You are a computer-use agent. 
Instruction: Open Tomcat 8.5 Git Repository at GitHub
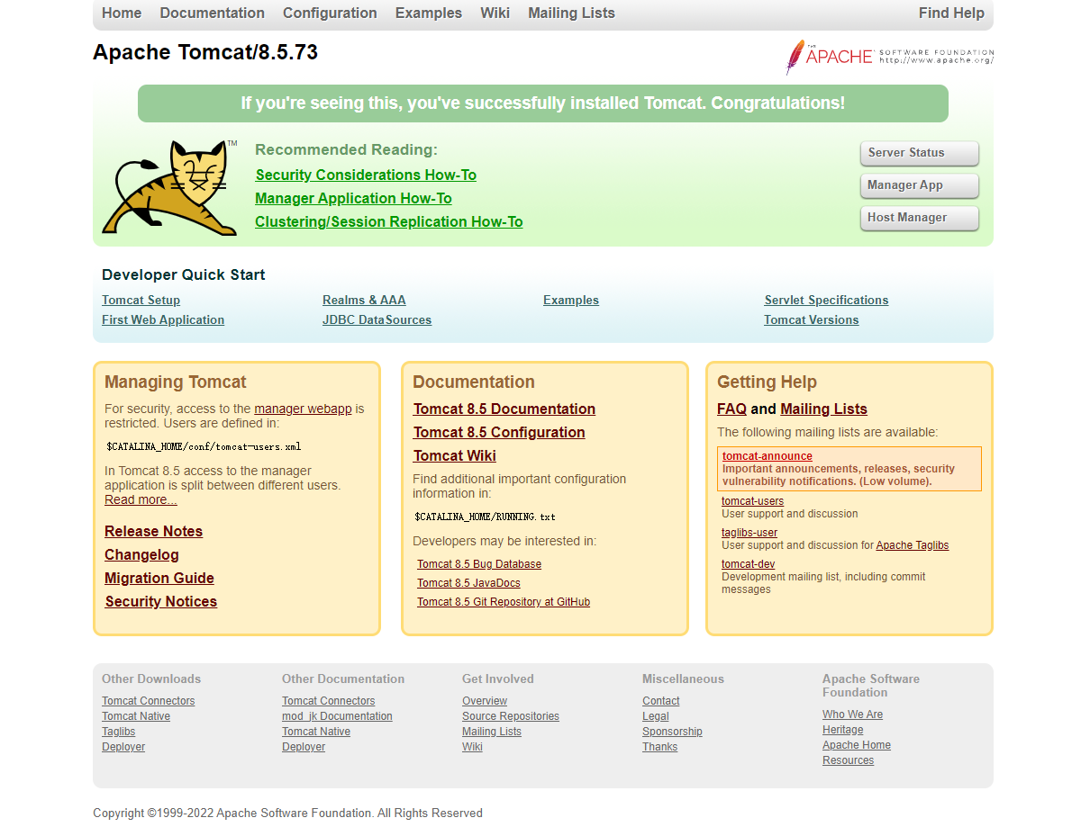pos(504,602)
